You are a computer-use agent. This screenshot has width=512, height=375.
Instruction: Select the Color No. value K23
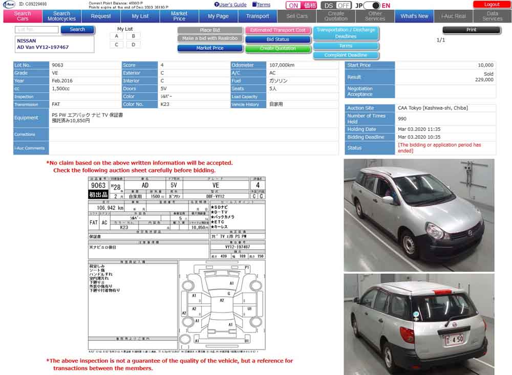point(165,104)
